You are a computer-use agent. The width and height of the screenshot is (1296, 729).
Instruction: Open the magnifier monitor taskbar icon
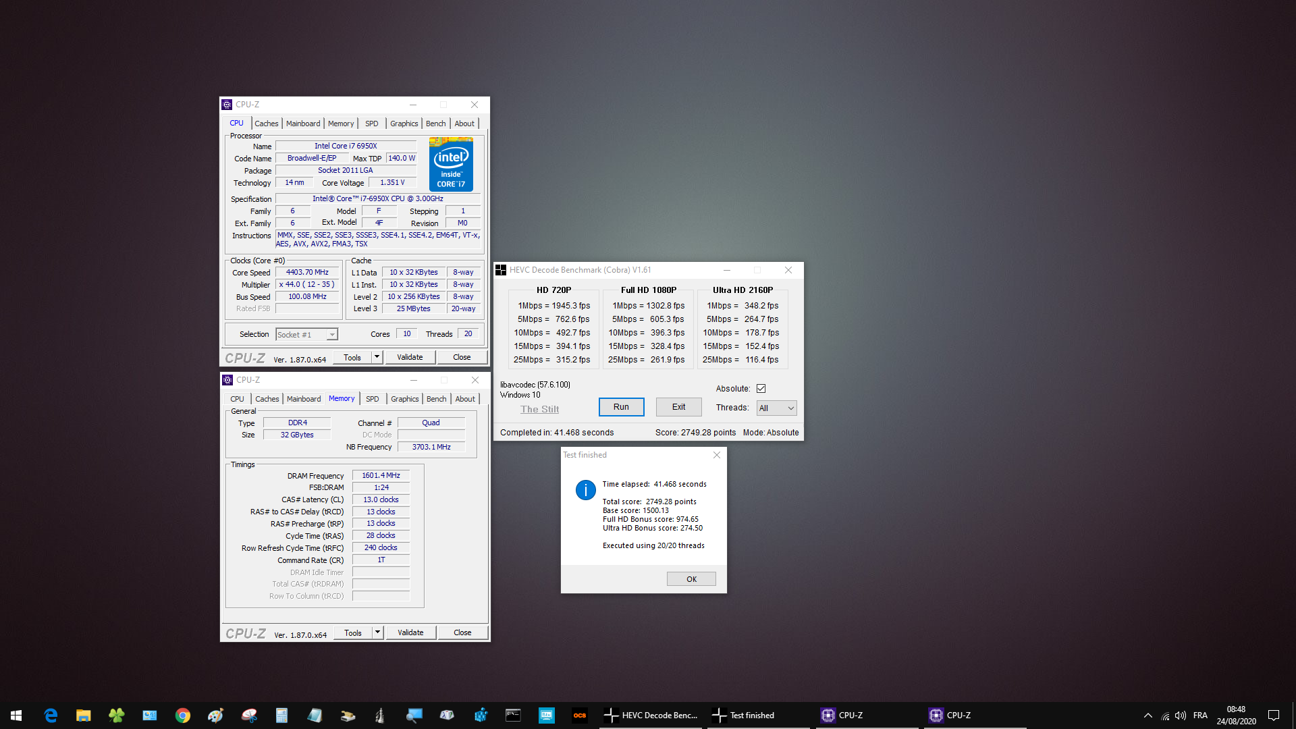click(414, 715)
